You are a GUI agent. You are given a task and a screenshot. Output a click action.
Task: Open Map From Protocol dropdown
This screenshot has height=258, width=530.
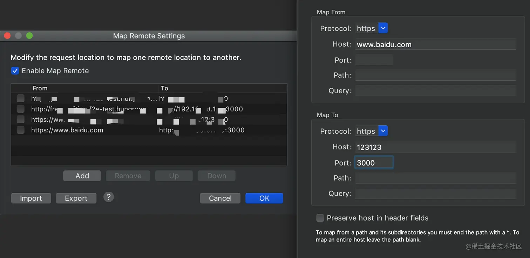pos(383,28)
